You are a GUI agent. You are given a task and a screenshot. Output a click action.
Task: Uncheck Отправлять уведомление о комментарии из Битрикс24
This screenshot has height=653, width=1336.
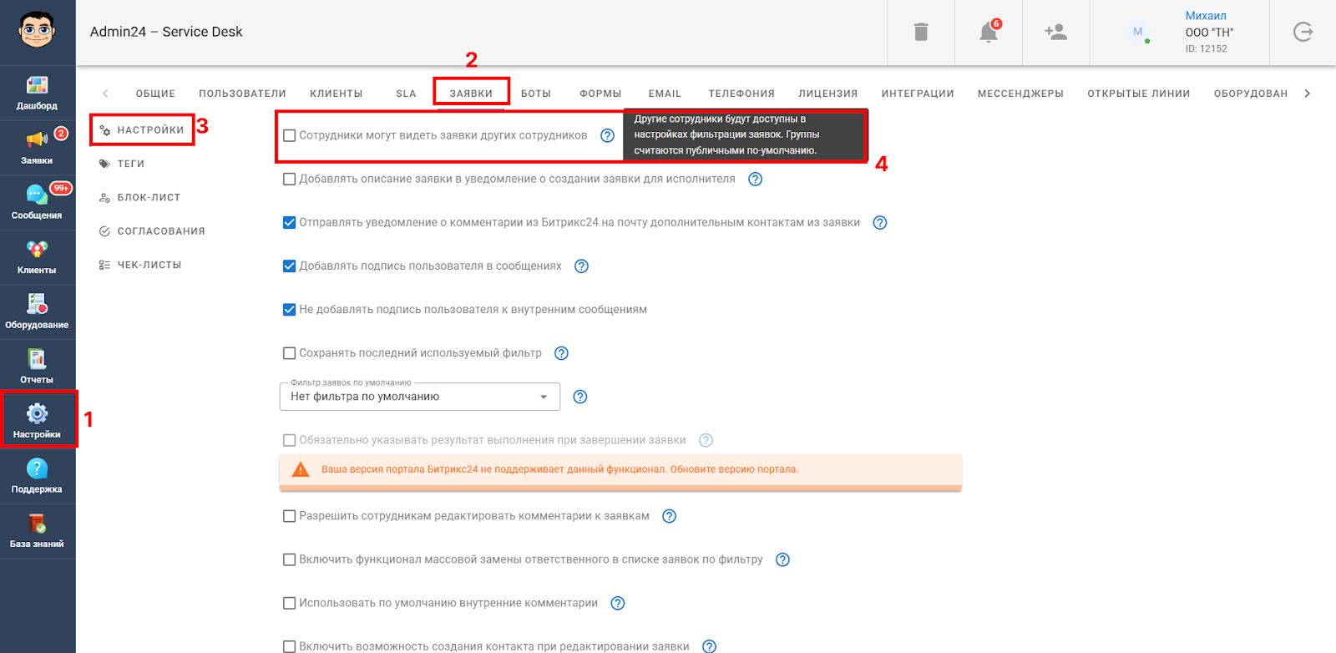tap(290, 222)
